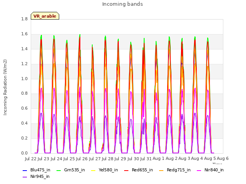Click the Incoming bands chart title
The width and height of the screenshot is (246, 184).
(x=123, y=4)
